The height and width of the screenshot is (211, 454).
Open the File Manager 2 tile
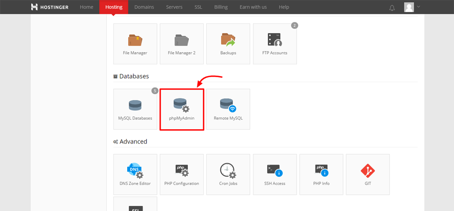(x=182, y=44)
